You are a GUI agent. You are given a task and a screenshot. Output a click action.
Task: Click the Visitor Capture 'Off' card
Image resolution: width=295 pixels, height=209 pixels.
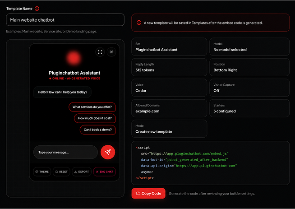(x=249, y=88)
